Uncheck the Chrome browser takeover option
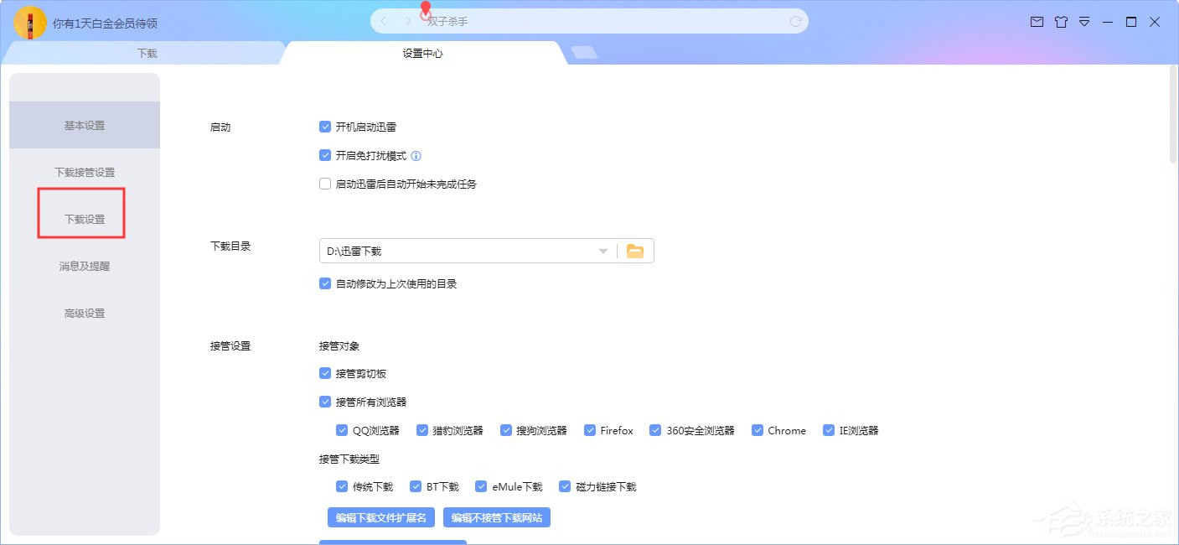 point(758,429)
